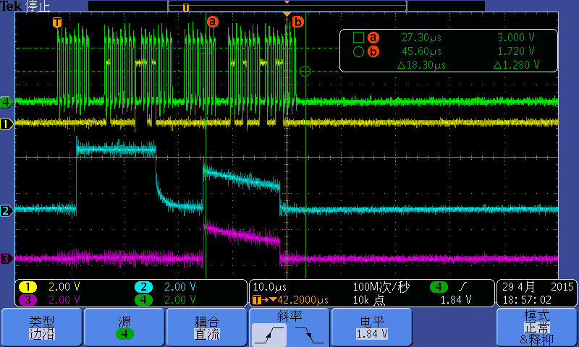Click the red a label in cursor readout
Image resolution: width=579 pixels, height=347 pixels.
(373, 38)
